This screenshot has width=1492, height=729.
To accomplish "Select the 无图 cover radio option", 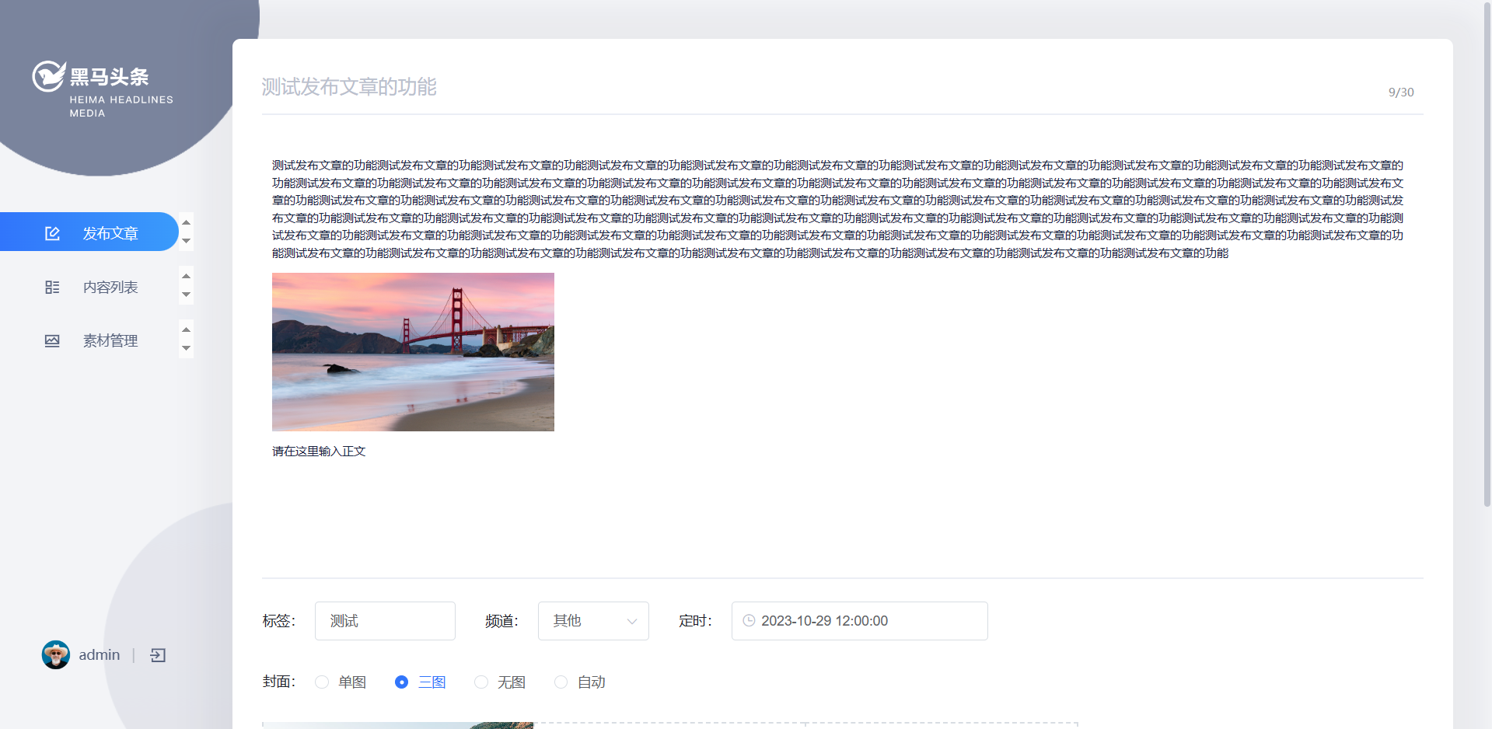I will pos(481,682).
